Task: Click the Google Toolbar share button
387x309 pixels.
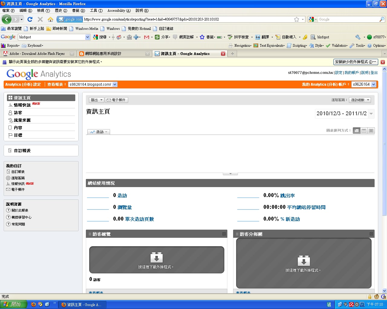Action: (x=162, y=37)
